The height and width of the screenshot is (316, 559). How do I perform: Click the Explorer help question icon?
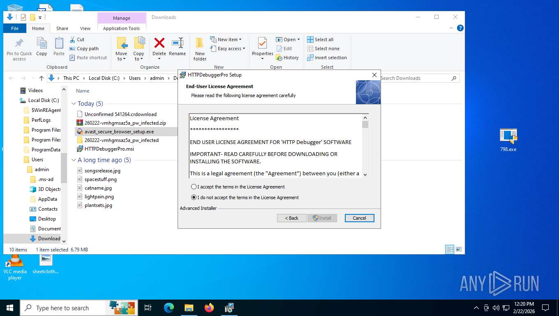[460, 28]
